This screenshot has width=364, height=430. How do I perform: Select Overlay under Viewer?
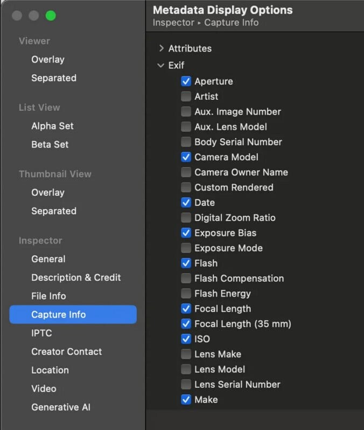click(x=47, y=60)
